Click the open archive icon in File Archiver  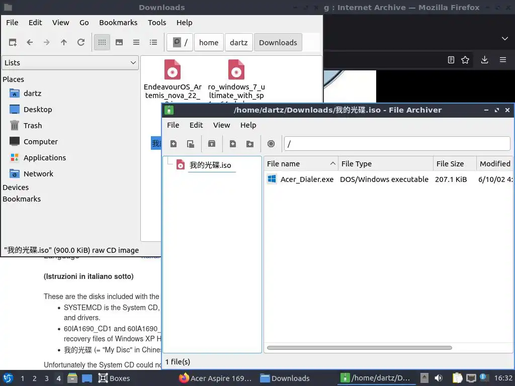191,144
